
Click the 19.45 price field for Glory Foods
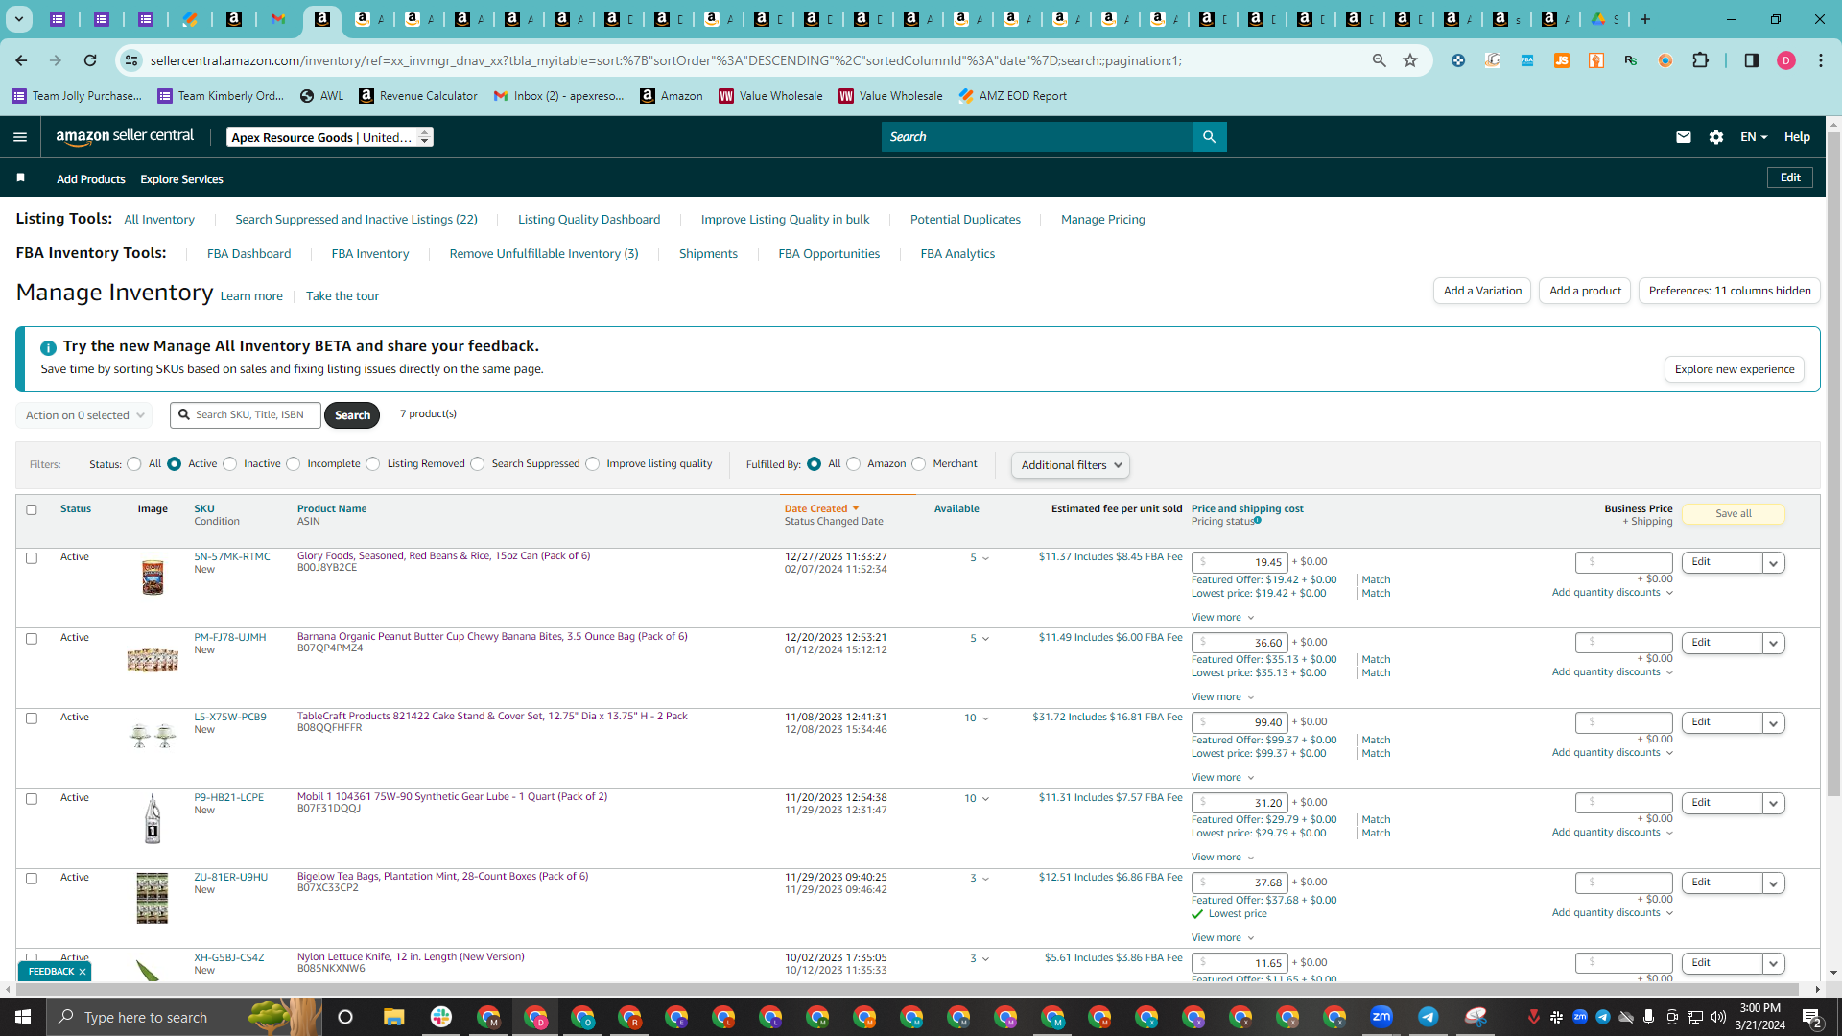point(1240,562)
